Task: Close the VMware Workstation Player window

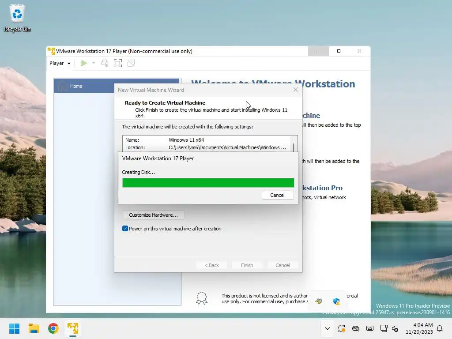Action: [x=359, y=51]
